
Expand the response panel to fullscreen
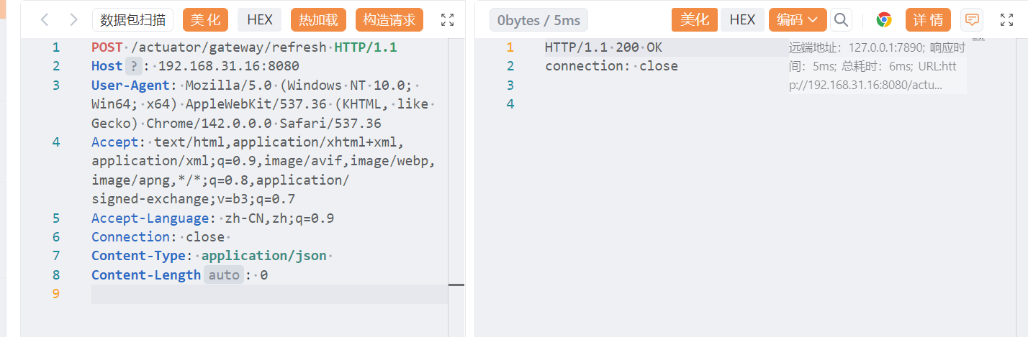click(1007, 20)
